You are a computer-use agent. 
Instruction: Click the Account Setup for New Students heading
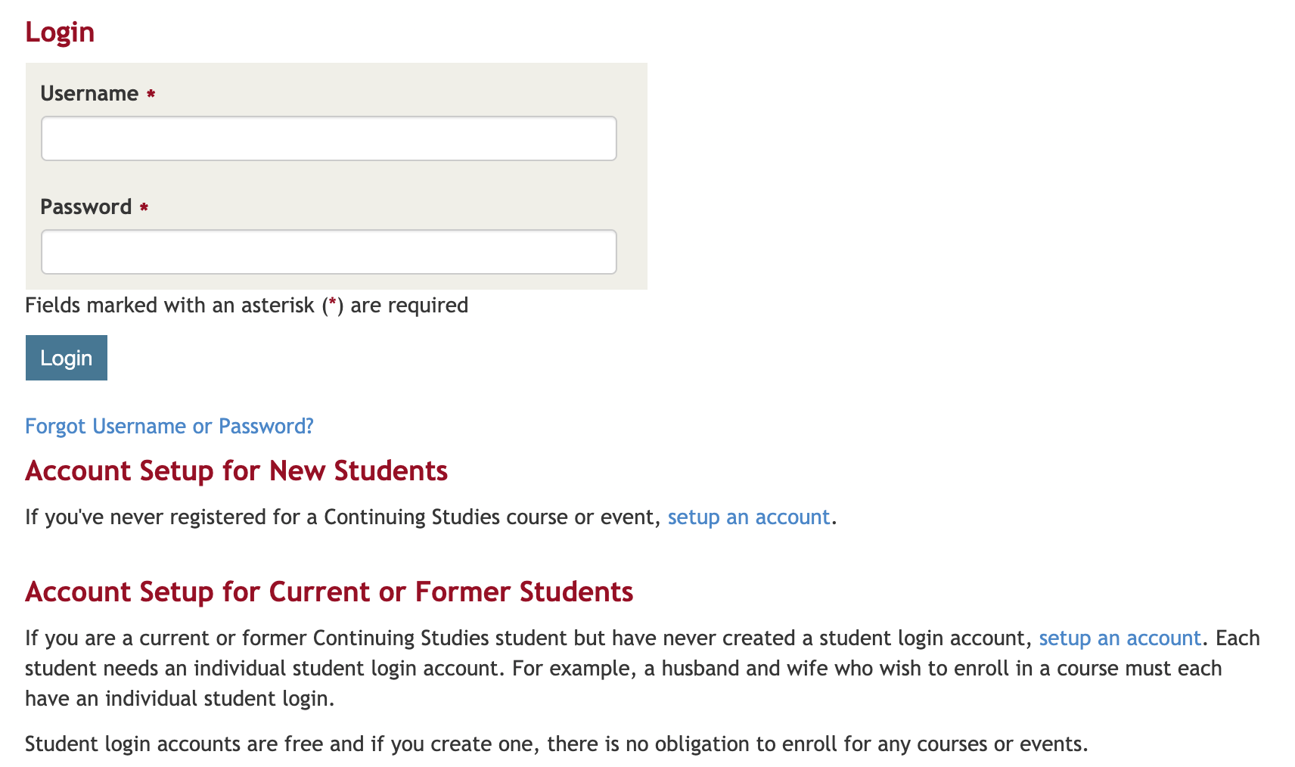pos(236,471)
